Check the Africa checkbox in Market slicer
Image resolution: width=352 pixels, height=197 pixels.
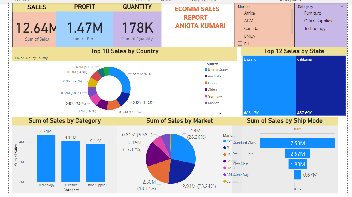[x=240, y=13]
